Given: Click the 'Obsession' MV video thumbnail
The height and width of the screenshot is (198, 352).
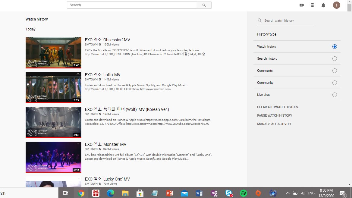Looking at the screenshot, I should point(53,53).
